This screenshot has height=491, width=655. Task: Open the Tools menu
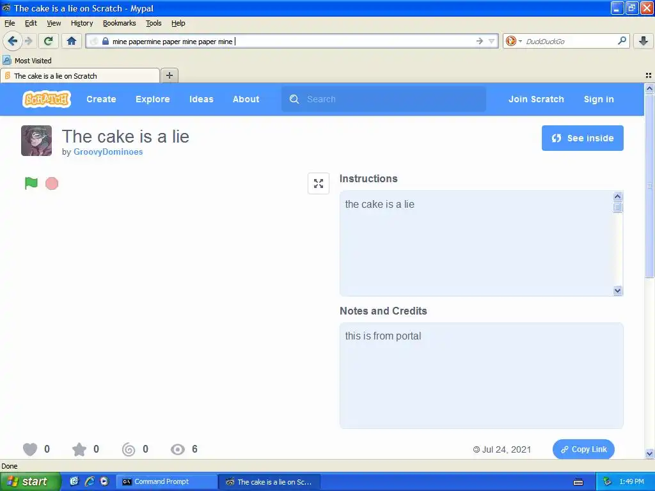pyautogui.click(x=154, y=23)
